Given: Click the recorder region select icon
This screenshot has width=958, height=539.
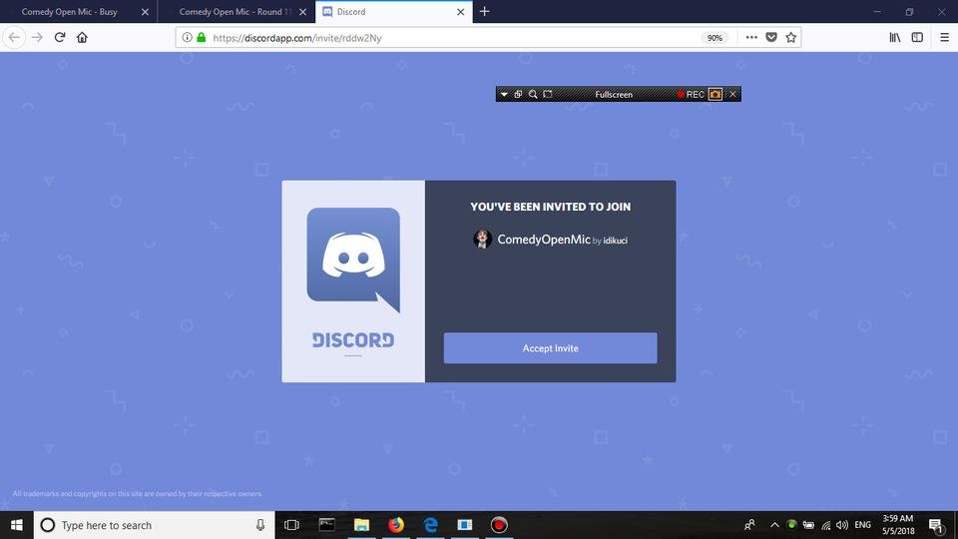Looking at the screenshot, I should pos(548,94).
